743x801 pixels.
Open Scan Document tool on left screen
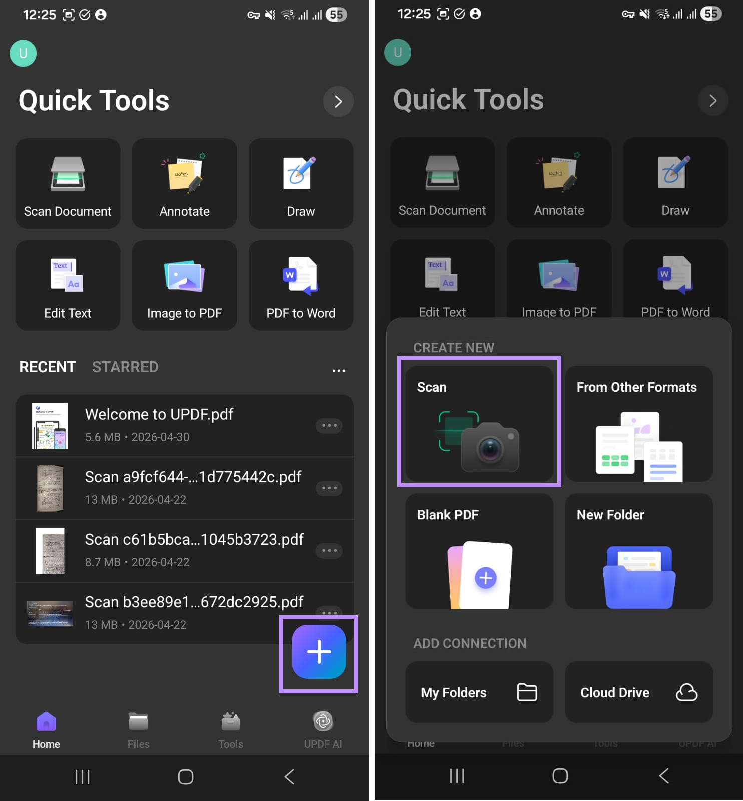coord(68,183)
